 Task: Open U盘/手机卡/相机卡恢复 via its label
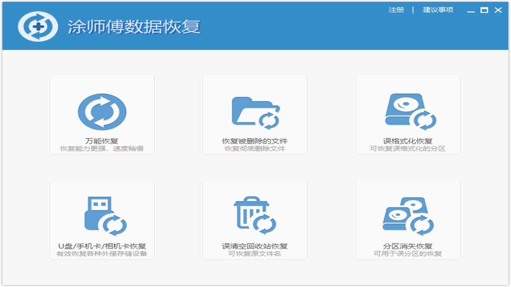click(x=102, y=246)
